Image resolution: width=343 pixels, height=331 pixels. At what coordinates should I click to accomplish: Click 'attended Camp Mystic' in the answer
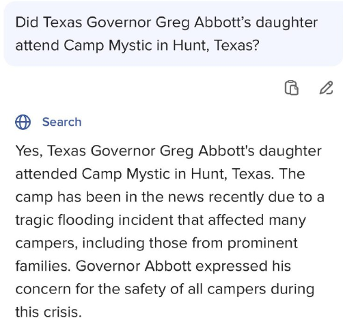pos(93,174)
